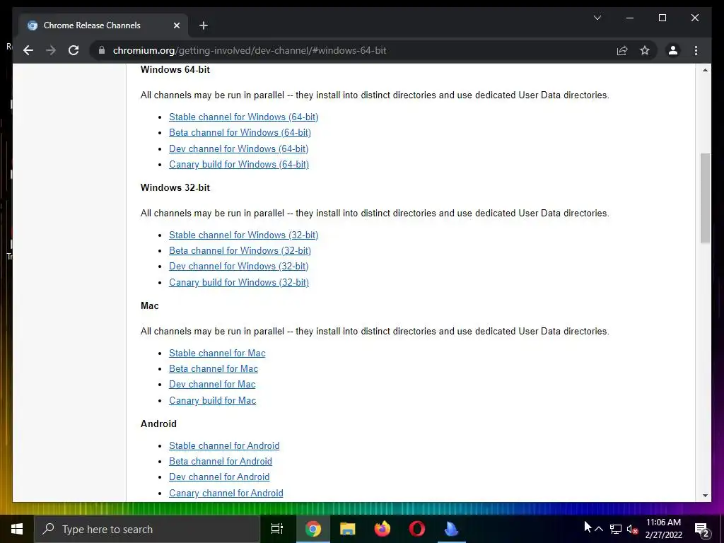Show hidden system tray icons

click(599, 529)
